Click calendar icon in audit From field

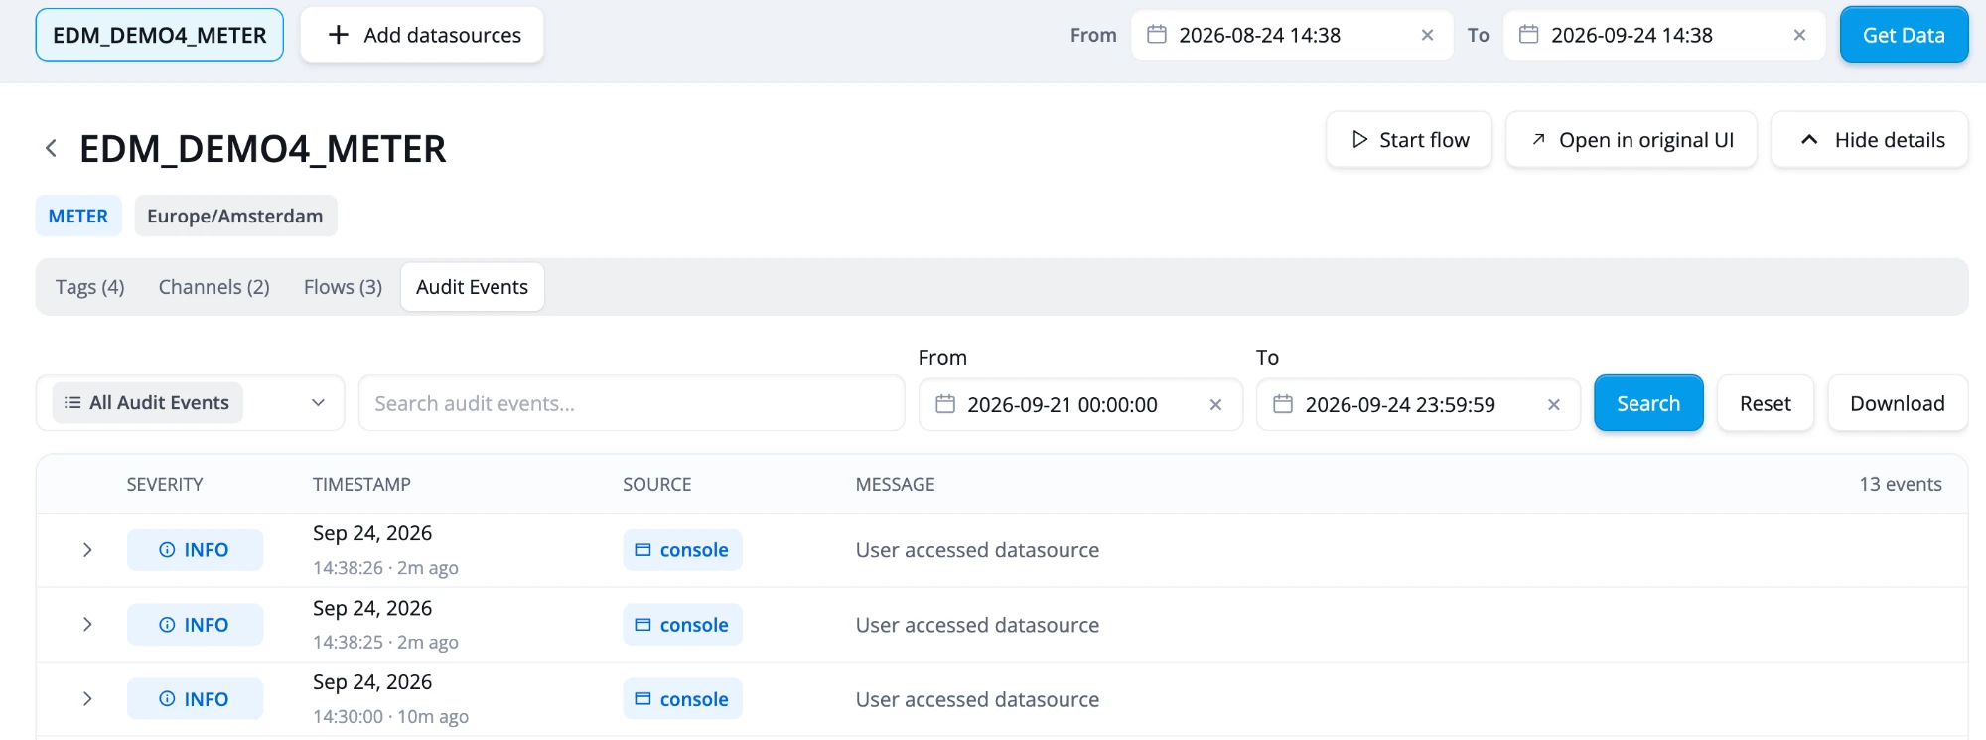click(x=945, y=404)
